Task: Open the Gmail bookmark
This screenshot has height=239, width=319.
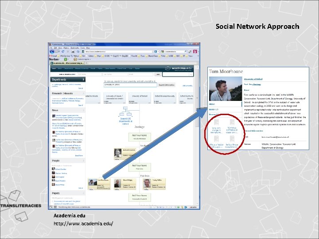Action: pos(53,56)
